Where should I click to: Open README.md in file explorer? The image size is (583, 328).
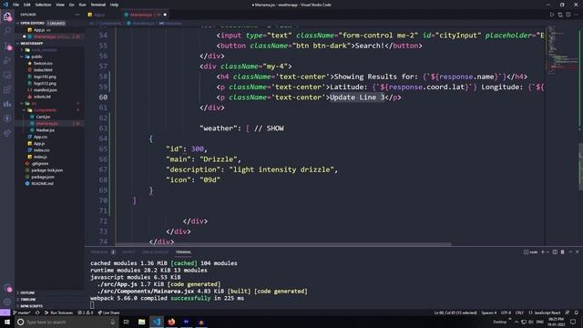tap(42, 184)
